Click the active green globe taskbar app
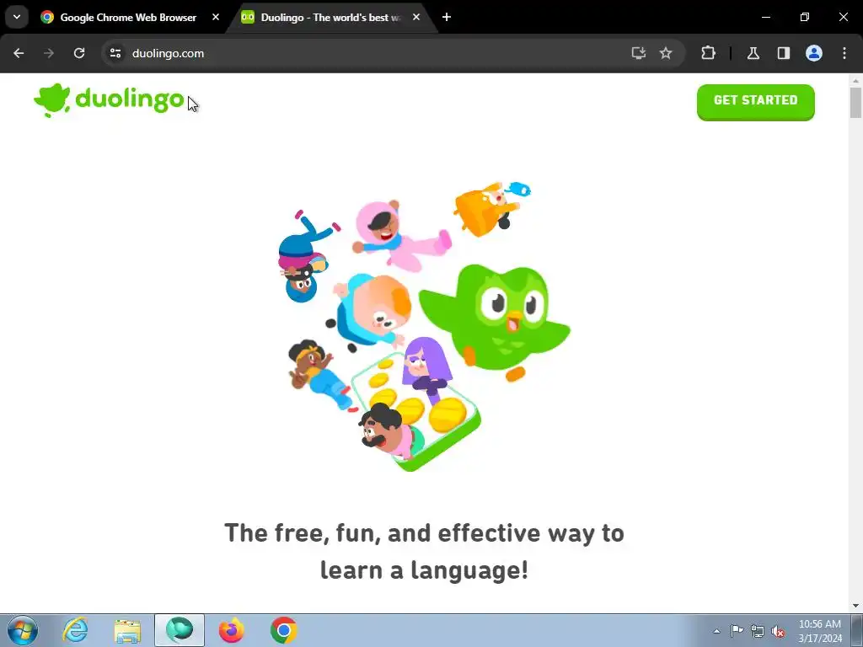The image size is (863, 647). click(x=180, y=630)
